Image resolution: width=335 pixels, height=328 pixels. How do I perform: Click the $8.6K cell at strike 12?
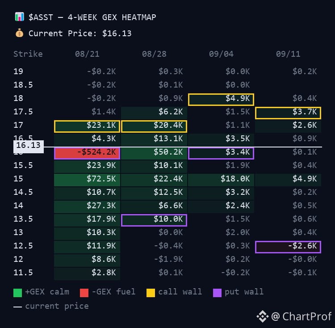coord(87,260)
